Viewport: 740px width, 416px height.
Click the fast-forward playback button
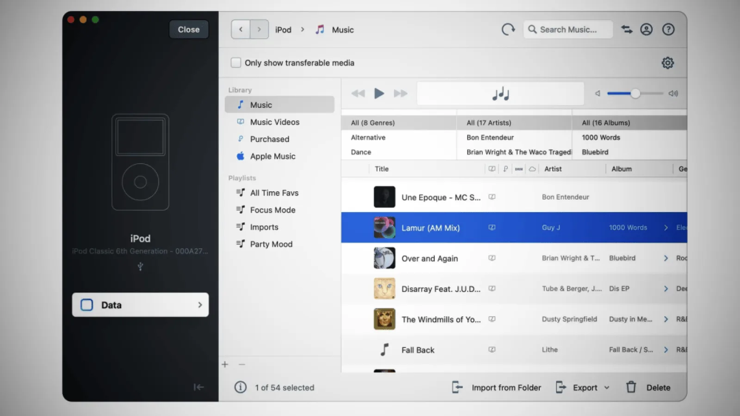tap(401, 93)
